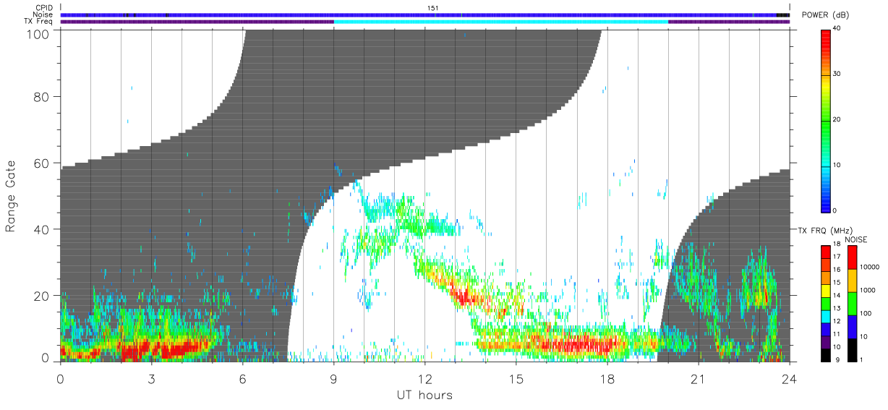The height and width of the screenshot is (410, 888).
Task: Click the TX Freq row label
Action: [x=38, y=21]
